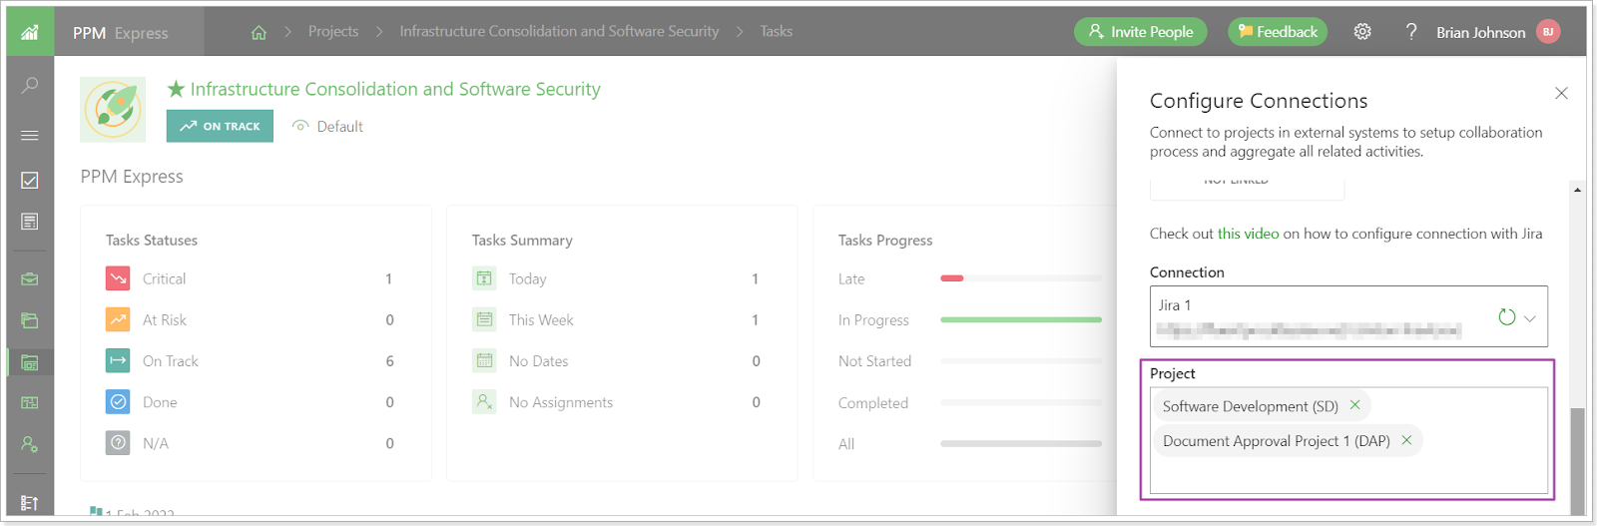Refresh the Jira 1 connection
The width and height of the screenshot is (1597, 526).
[x=1506, y=317]
